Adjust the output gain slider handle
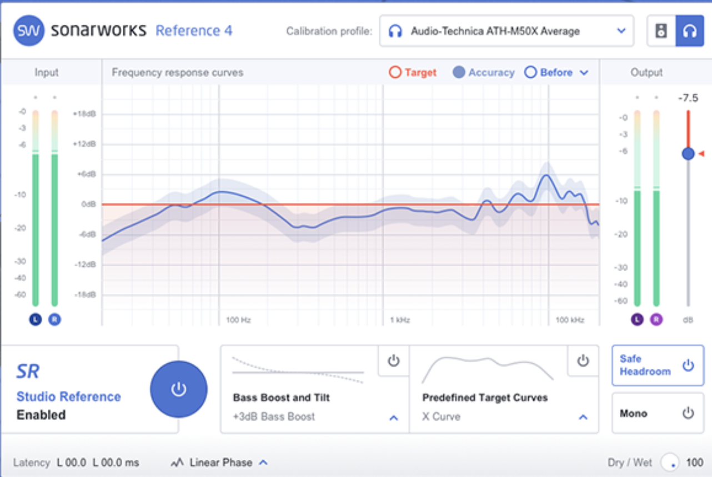The image size is (712, 477). click(x=688, y=154)
